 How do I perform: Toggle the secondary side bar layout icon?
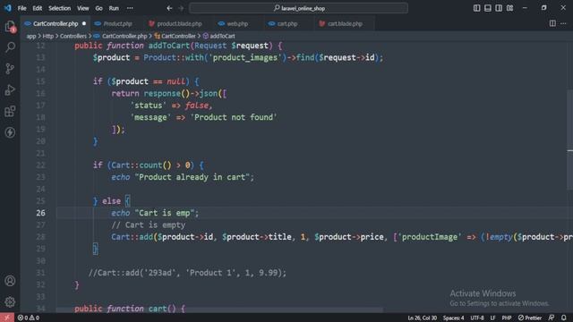499,8
